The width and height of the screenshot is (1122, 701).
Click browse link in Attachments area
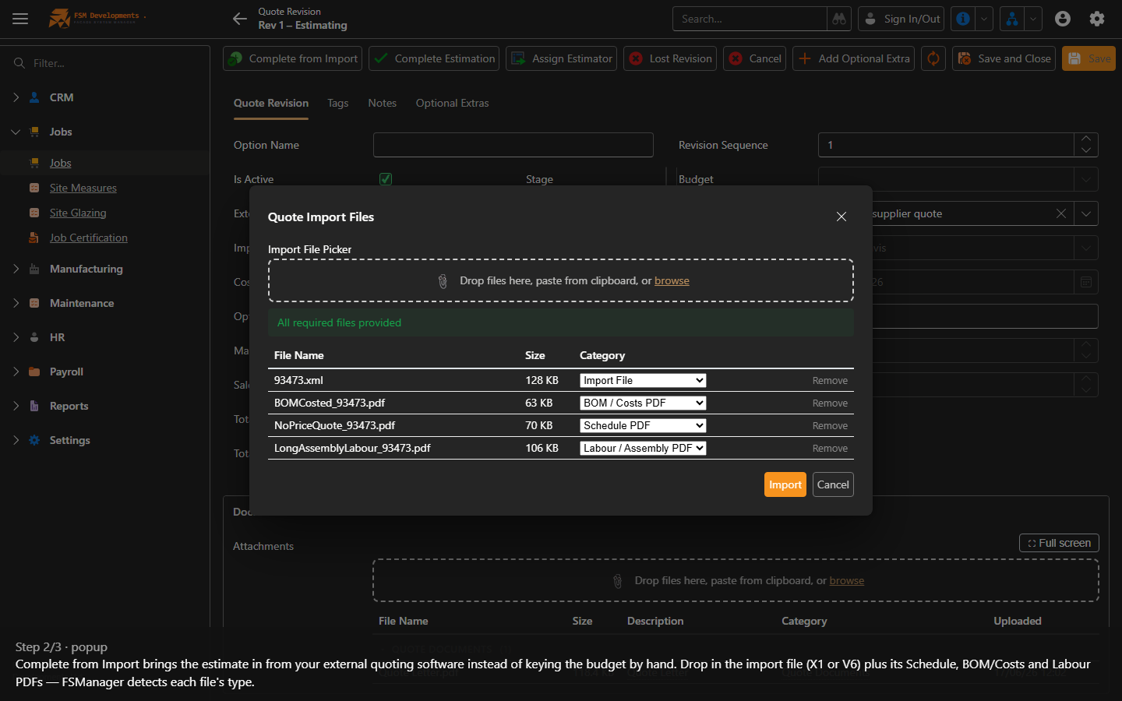(847, 580)
